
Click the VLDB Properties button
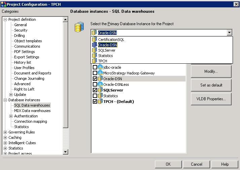(x=211, y=99)
